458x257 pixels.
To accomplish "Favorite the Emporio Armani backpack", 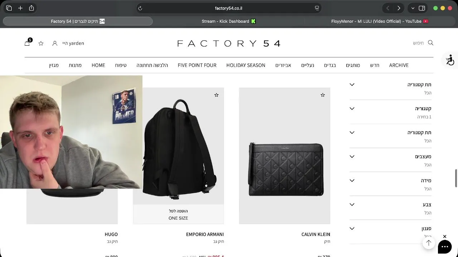I will point(216,95).
